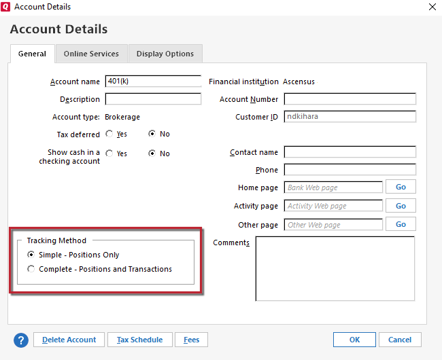
Task: Set Tax deferred to No
Action: click(x=152, y=134)
